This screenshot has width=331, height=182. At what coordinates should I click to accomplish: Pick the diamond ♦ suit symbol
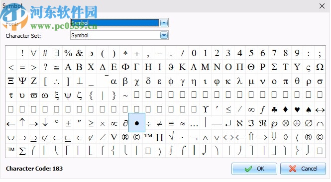click(285, 109)
